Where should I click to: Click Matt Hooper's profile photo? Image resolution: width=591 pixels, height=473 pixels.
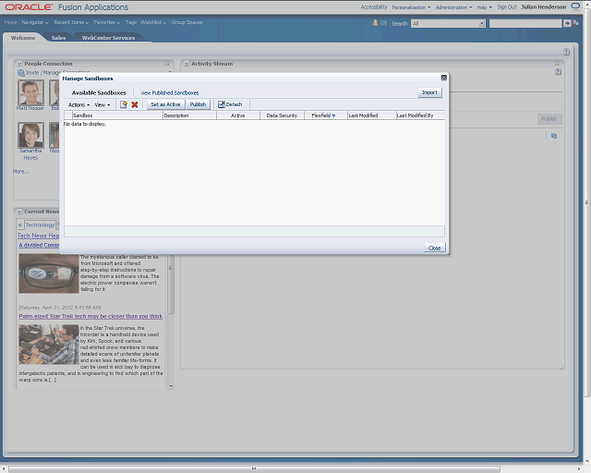[x=30, y=92]
